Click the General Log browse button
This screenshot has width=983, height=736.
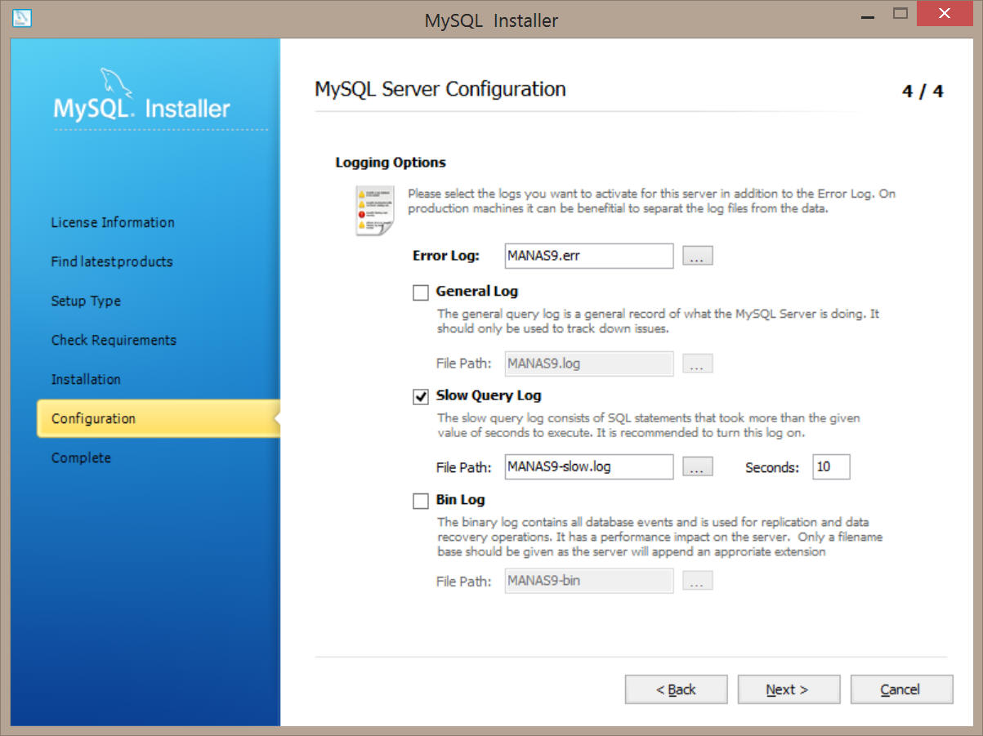point(697,364)
